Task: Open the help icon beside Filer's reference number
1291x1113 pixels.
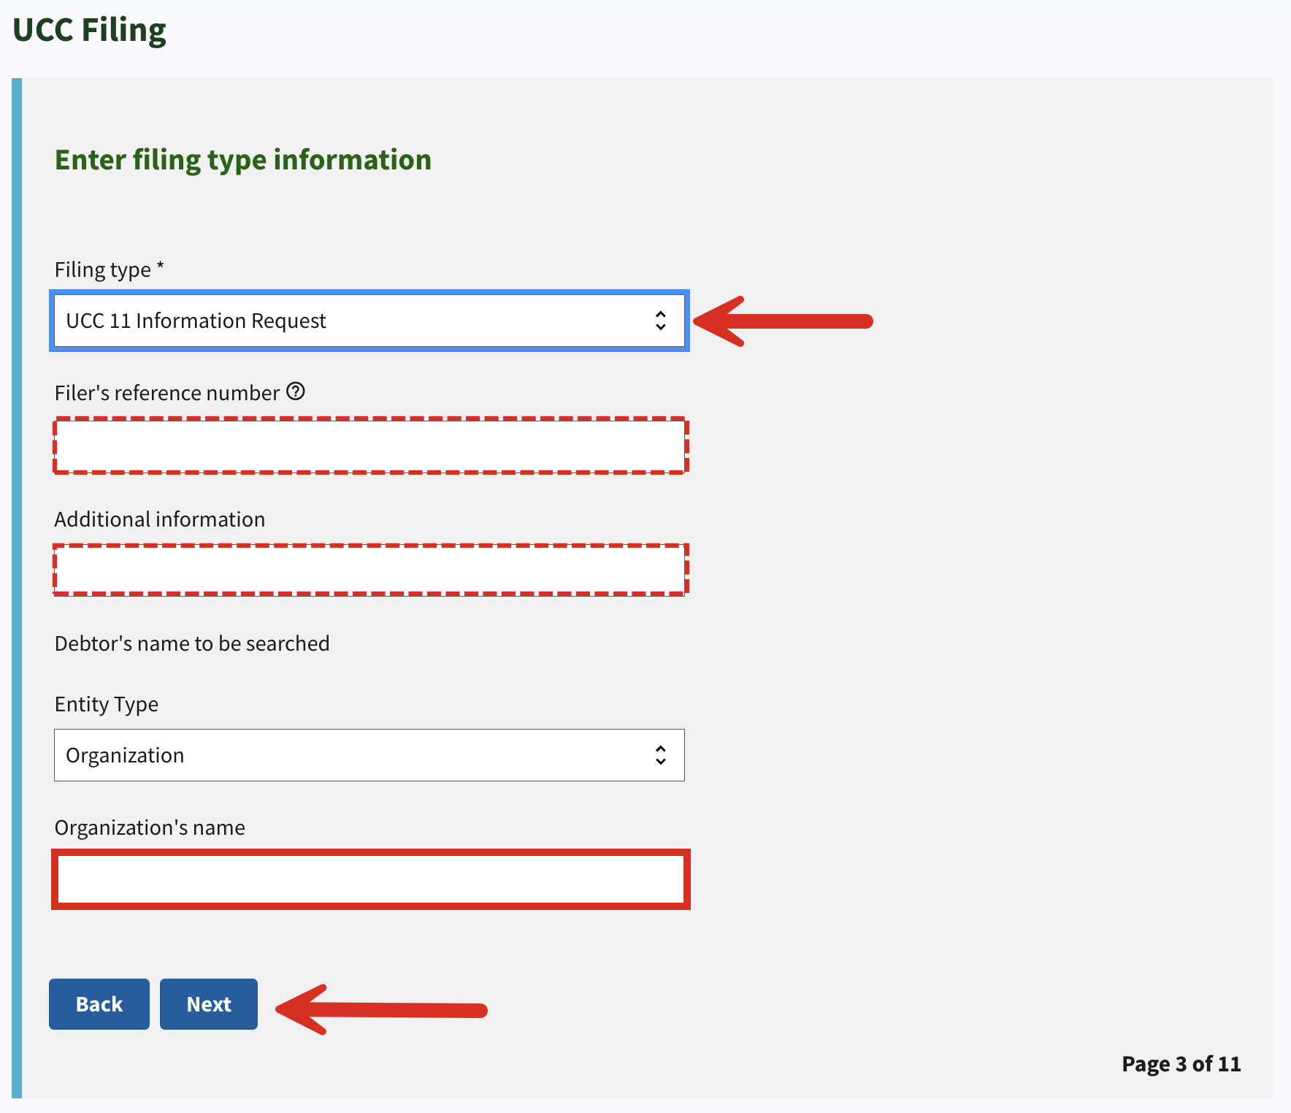Action: 296,391
